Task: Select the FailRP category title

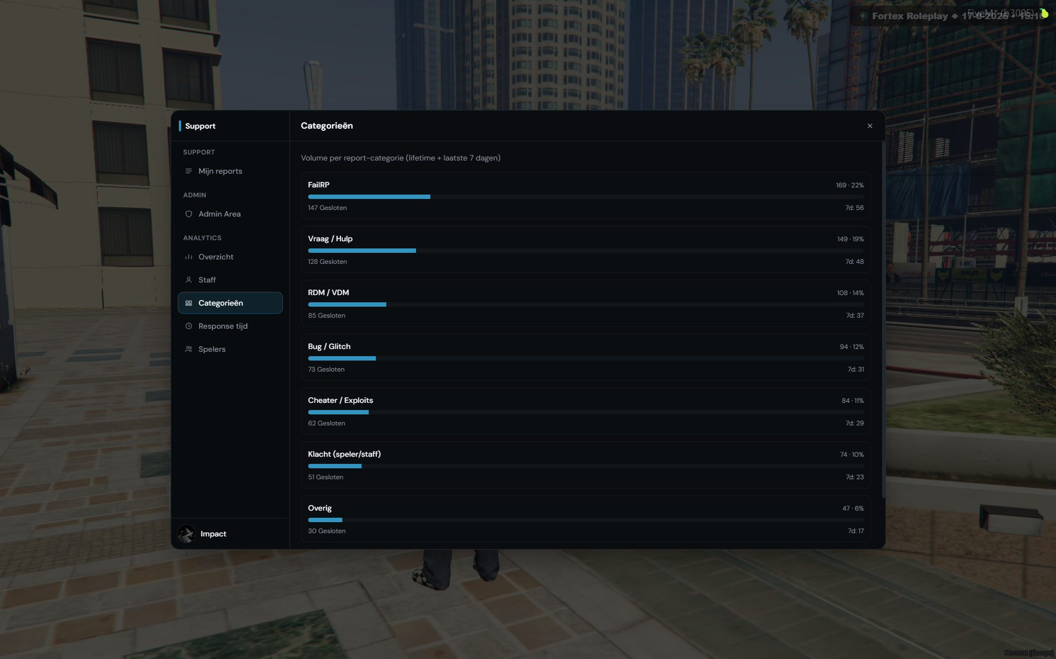Action: (319, 185)
